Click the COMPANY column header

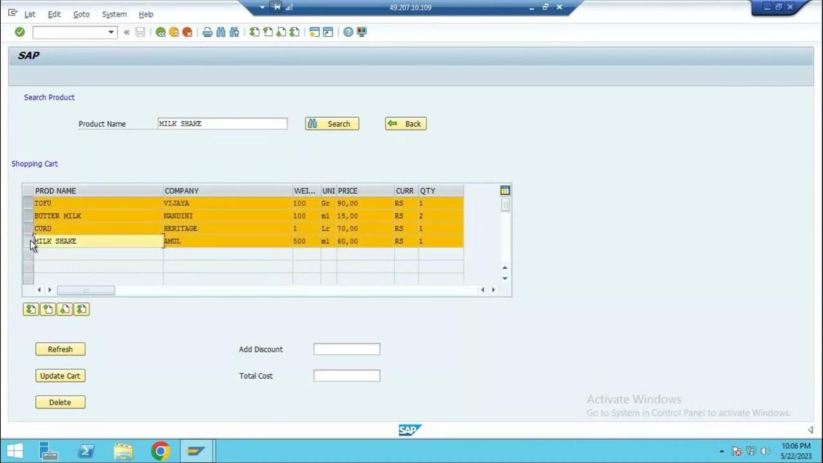pos(228,191)
